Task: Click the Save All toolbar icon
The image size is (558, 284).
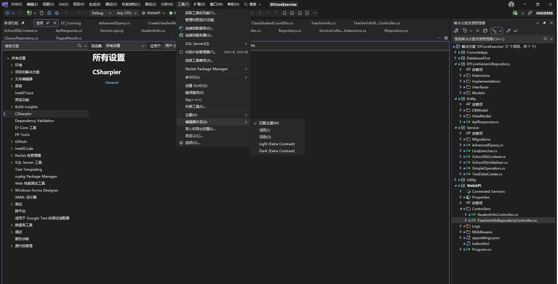Action: click(x=57, y=13)
